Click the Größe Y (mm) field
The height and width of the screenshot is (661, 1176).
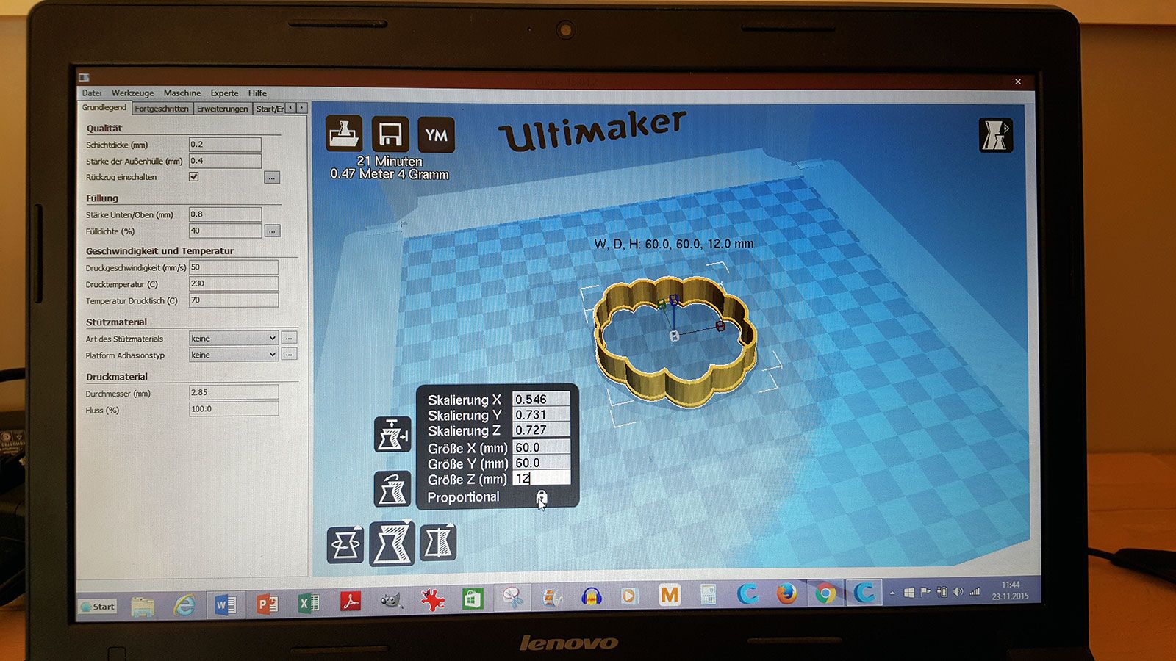[x=541, y=463]
